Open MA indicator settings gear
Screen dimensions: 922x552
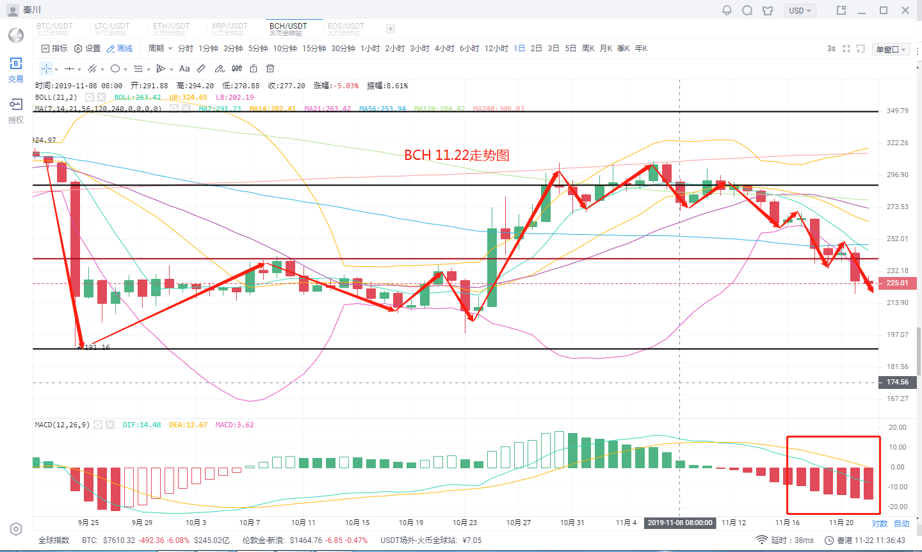(174, 109)
